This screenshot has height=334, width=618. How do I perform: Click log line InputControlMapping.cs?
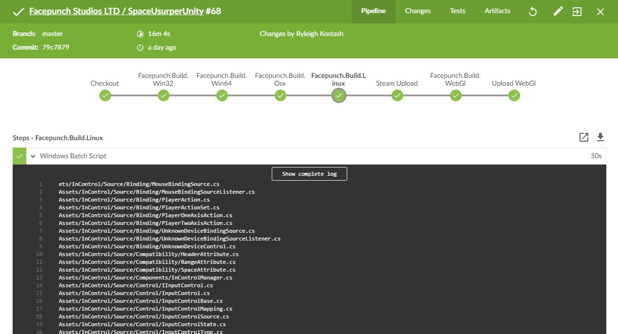[146, 309]
